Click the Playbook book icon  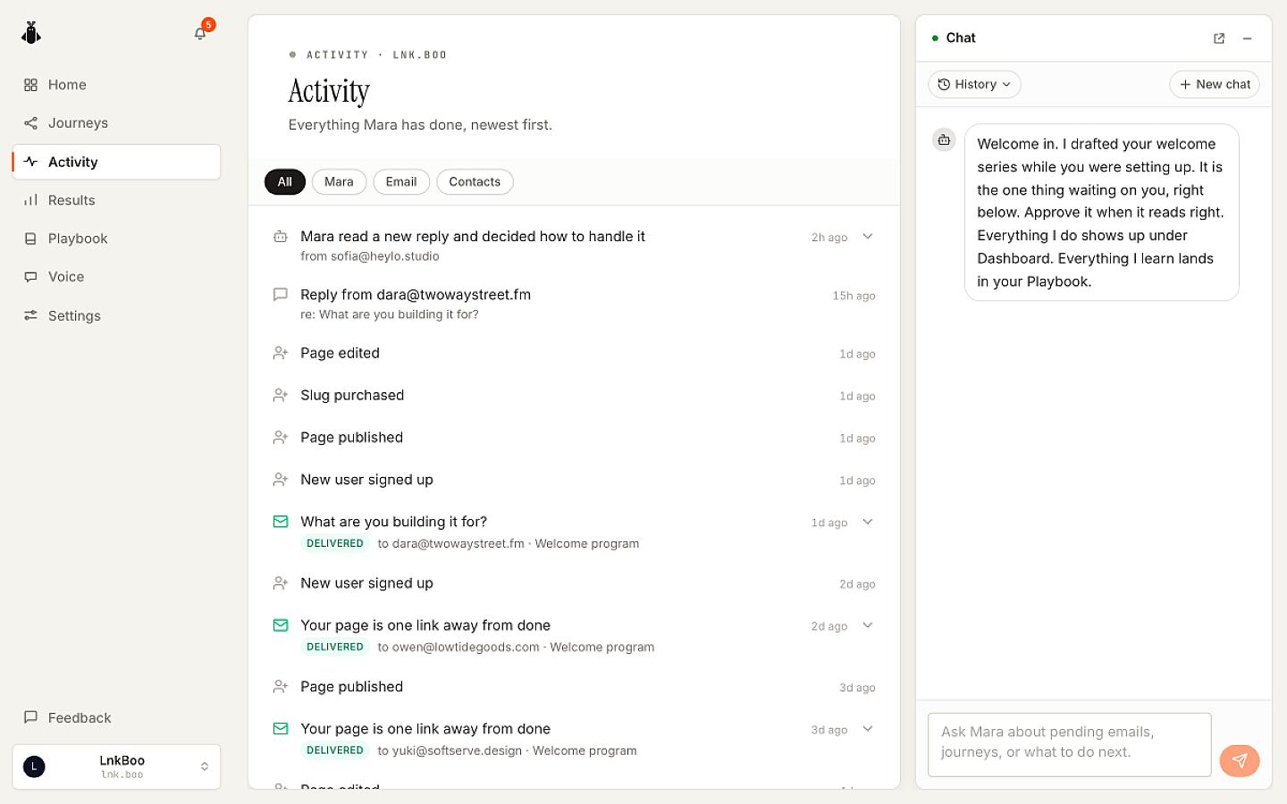pyautogui.click(x=30, y=239)
